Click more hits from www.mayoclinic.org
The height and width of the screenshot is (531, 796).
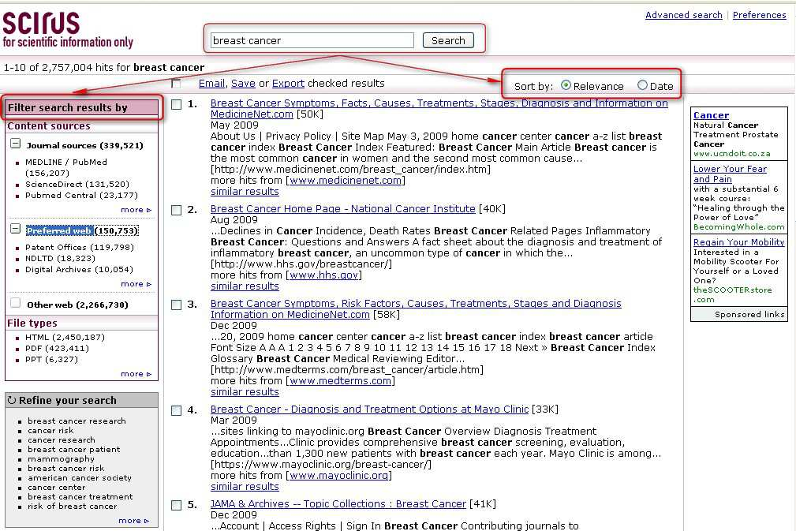[x=338, y=476]
